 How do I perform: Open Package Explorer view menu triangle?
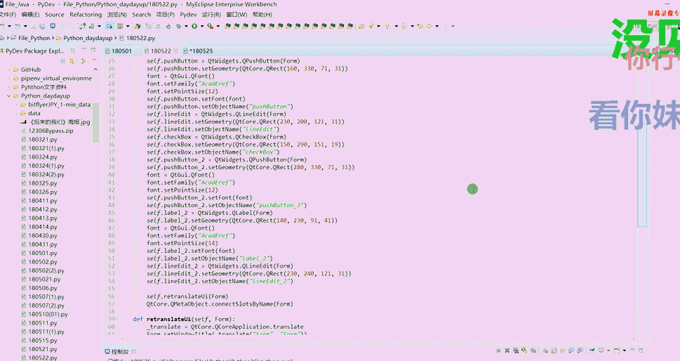coord(95,60)
